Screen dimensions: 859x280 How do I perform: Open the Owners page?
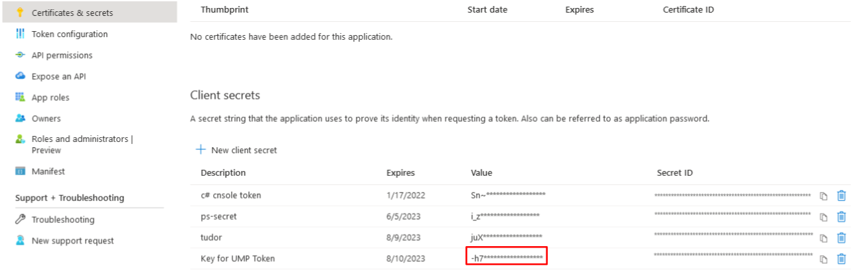(46, 119)
